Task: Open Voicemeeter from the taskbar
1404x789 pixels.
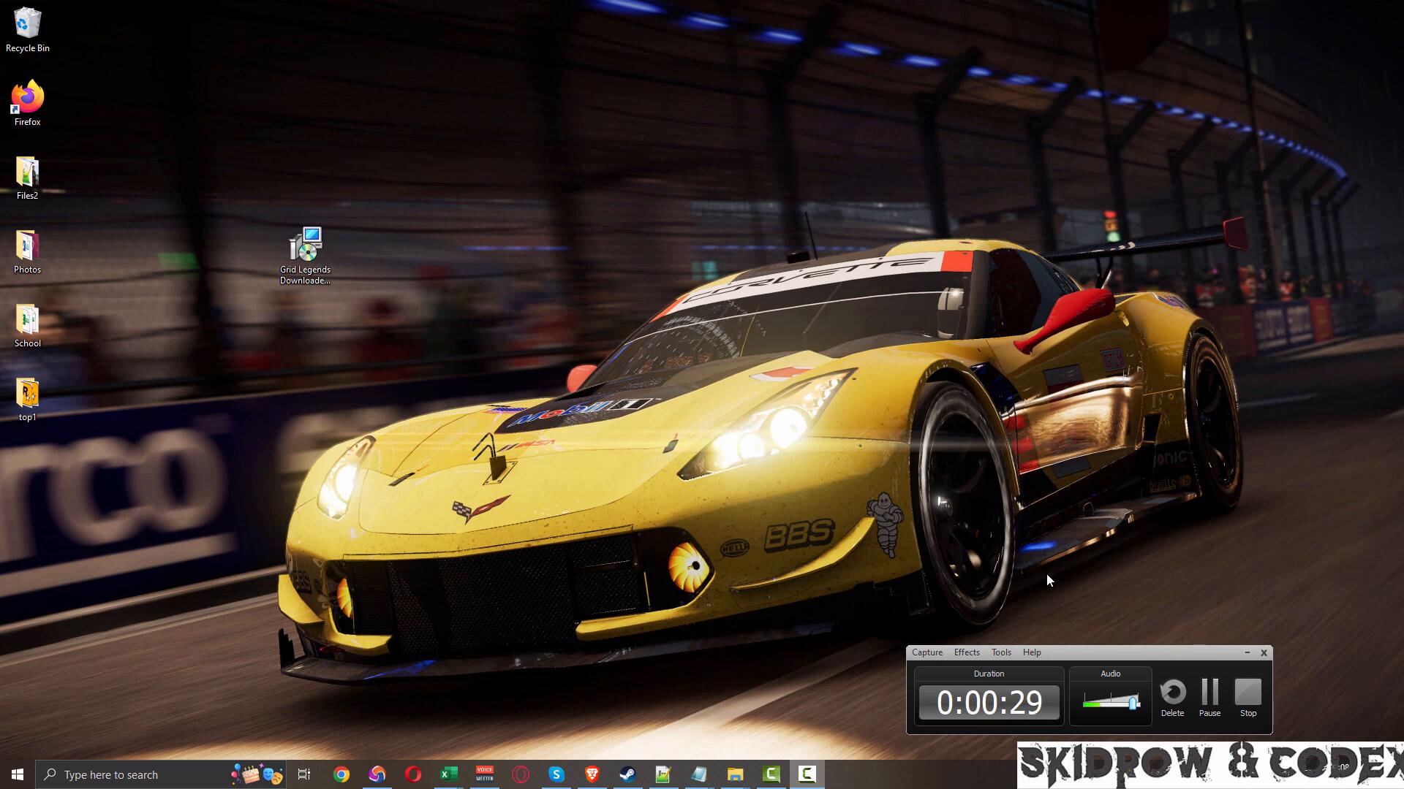Action: (x=484, y=774)
